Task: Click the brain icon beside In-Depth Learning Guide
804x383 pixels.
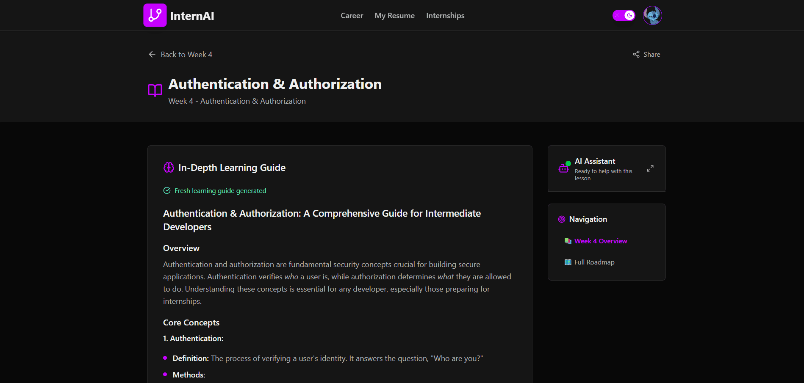Action: coord(169,168)
